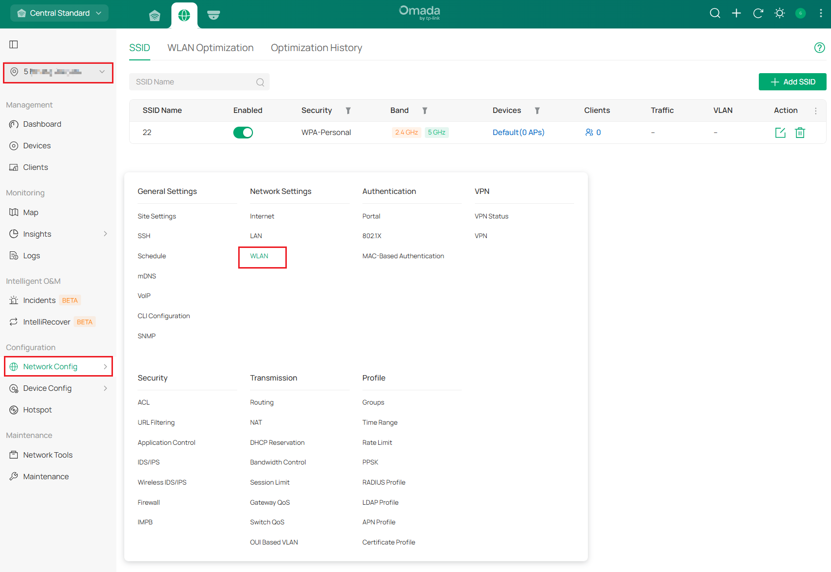
Task: Open the camera surveillance icon in header
Action: point(213,15)
